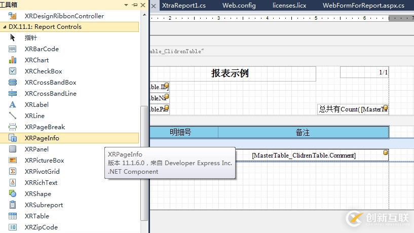Collapse DX.11.1: Report Controls group
This screenshot has width=414, height=233.
pyautogui.click(x=5, y=27)
